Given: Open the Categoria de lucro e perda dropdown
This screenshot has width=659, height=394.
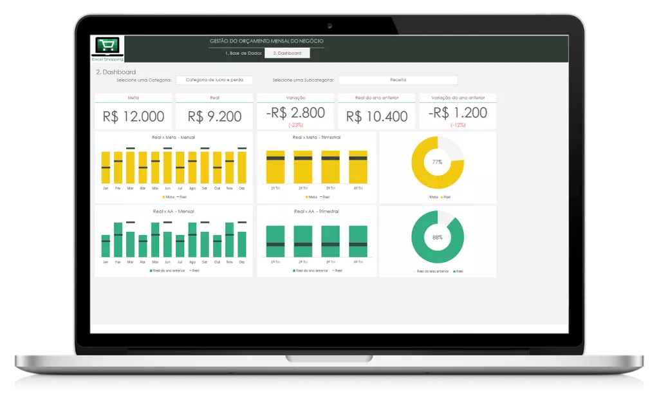Looking at the screenshot, I should click(x=214, y=80).
